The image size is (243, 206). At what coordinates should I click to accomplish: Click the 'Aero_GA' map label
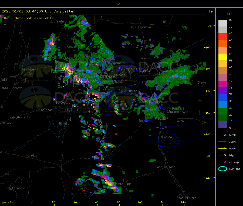[x=161, y=127]
